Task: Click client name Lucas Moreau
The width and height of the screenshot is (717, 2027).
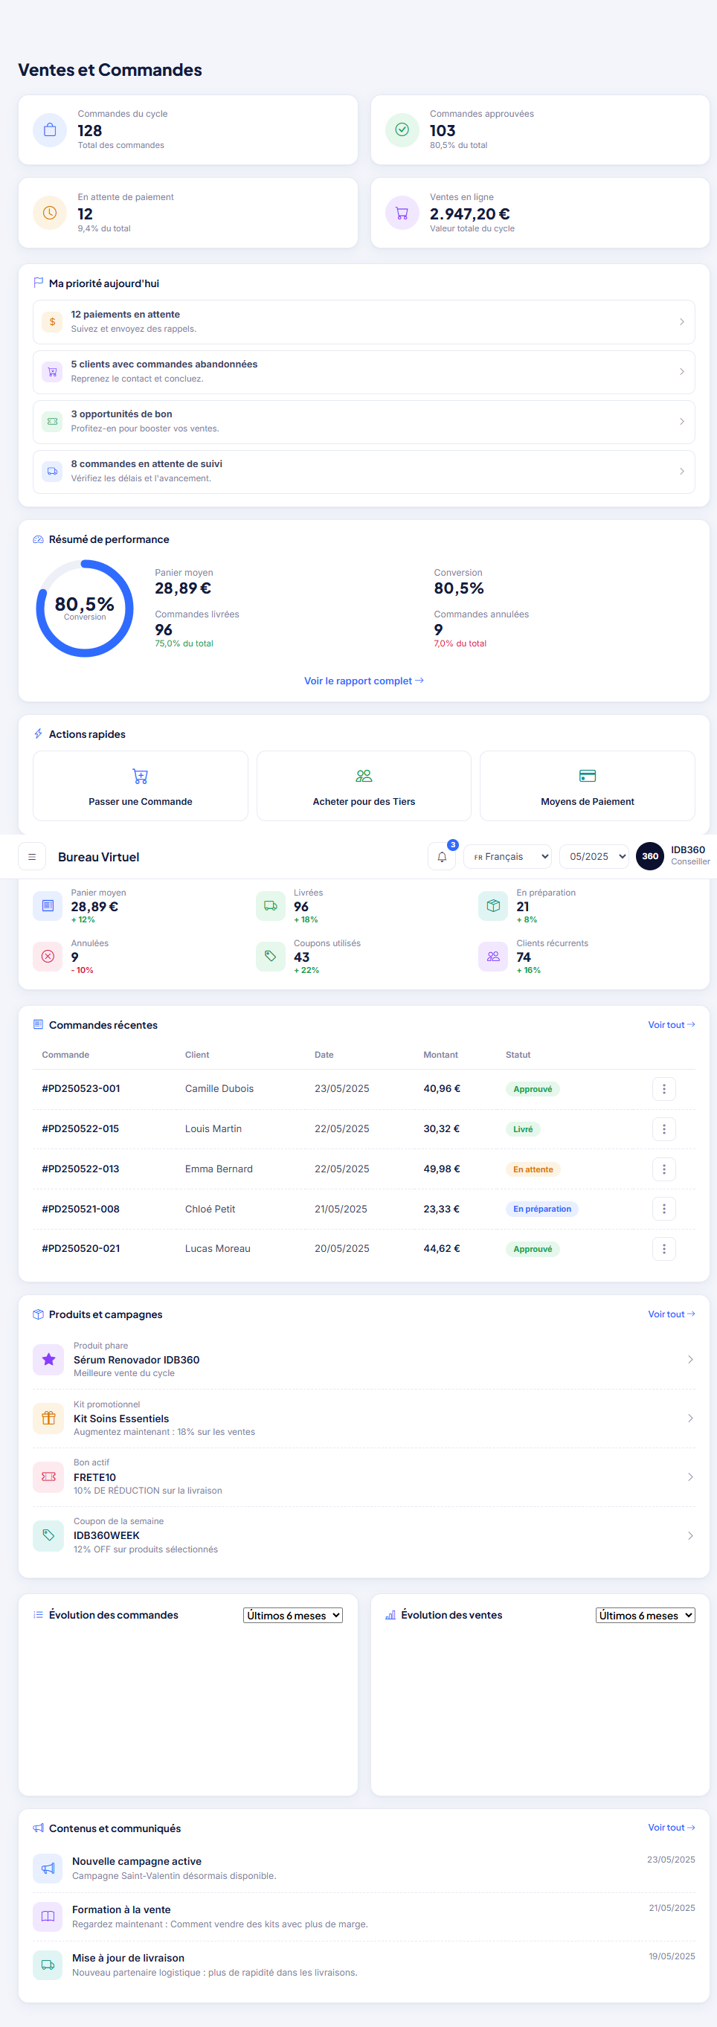Action: coord(218,1249)
